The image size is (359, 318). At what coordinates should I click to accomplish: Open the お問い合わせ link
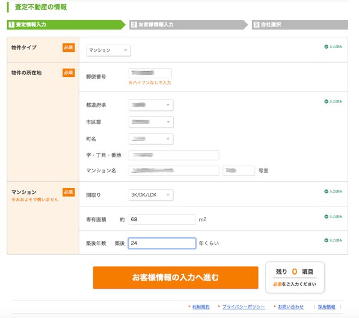point(291,307)
